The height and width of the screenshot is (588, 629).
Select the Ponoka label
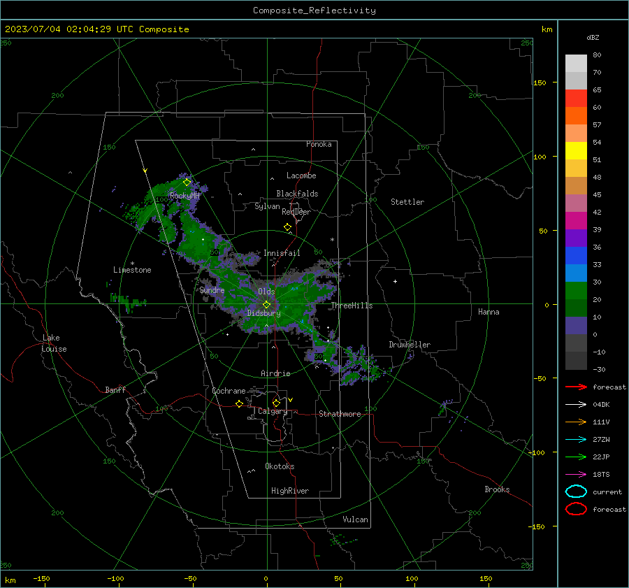[319, 144]
